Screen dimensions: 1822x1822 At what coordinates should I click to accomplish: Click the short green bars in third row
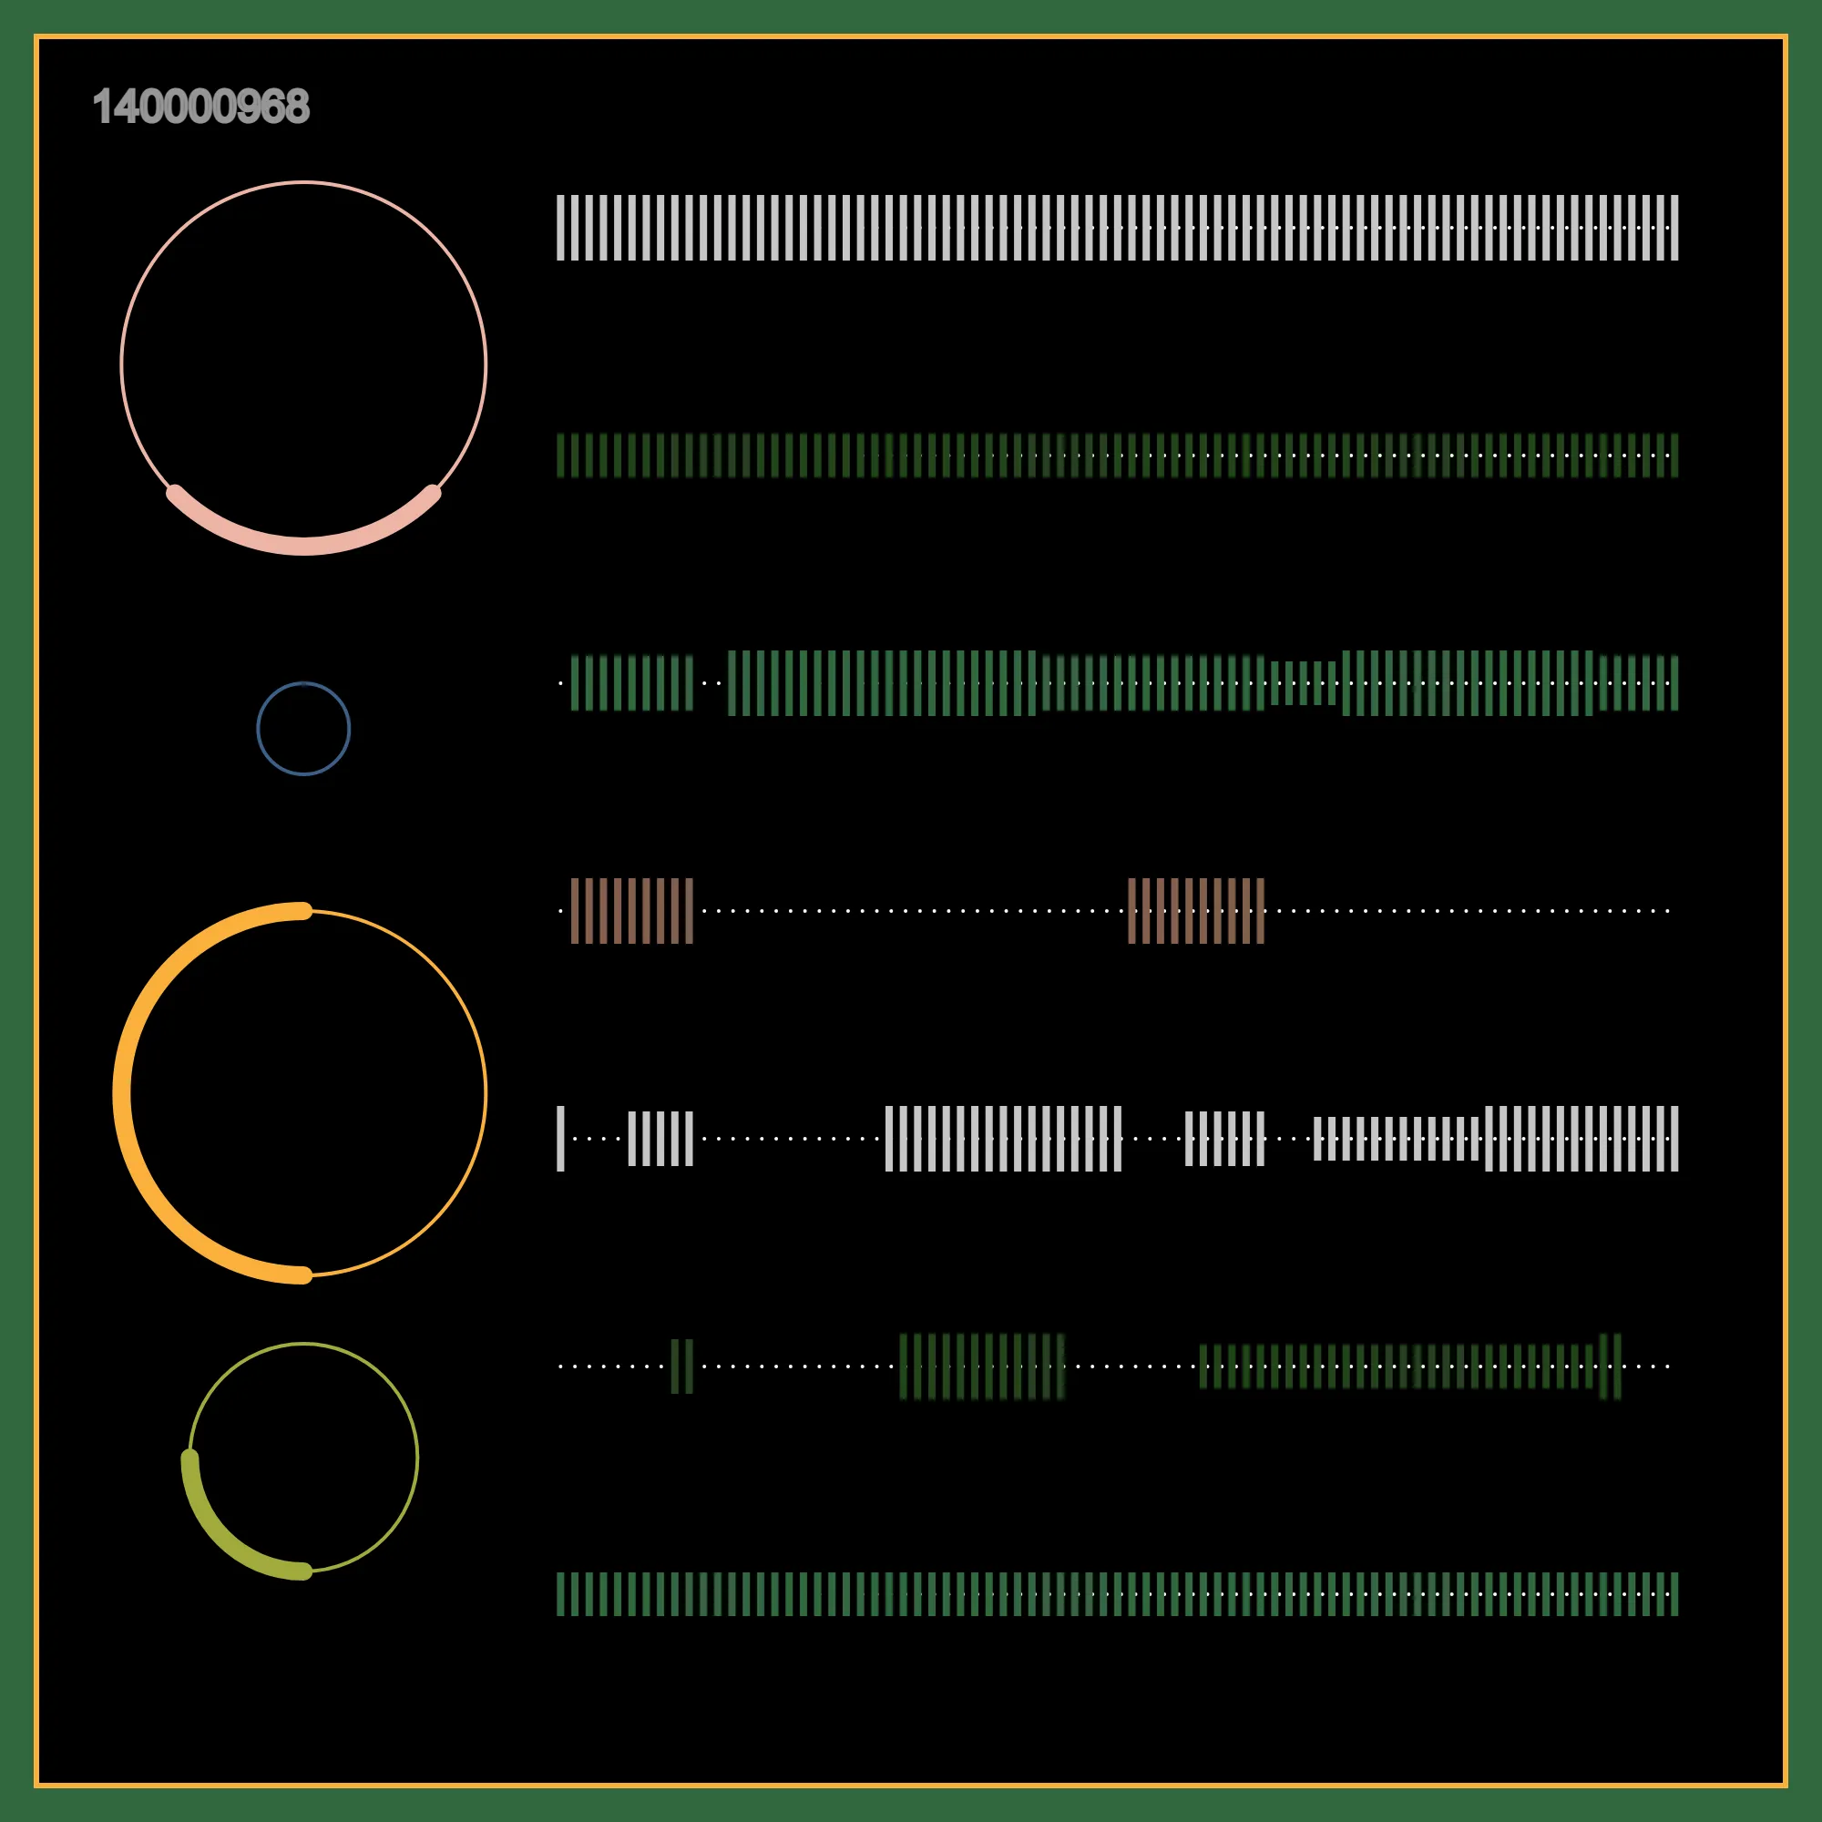(1304, 682)
